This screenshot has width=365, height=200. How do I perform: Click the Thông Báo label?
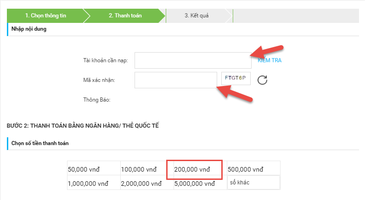[97, 100]
